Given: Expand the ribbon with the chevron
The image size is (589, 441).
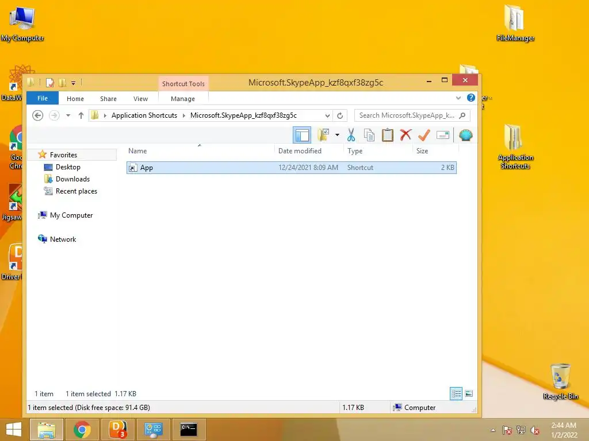Looking at the screenshot, I should tap(458, 98).
